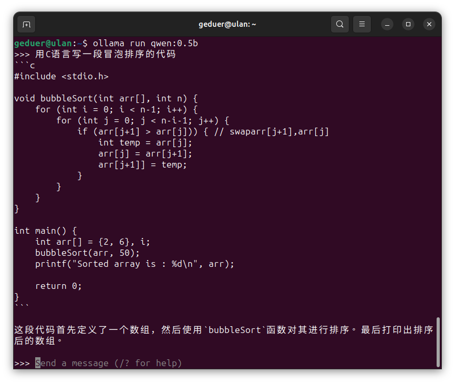Click the Chinese explanation paragraph mentioning `bubbleSort`
The height and width of the screenshot is (384, 455).
pyautogui.click(x=224, y=335)
